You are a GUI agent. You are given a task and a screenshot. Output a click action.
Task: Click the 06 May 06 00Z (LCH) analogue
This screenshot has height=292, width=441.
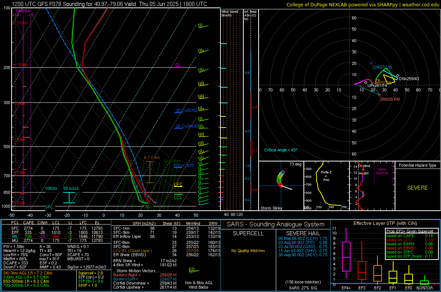pos(303,238)
